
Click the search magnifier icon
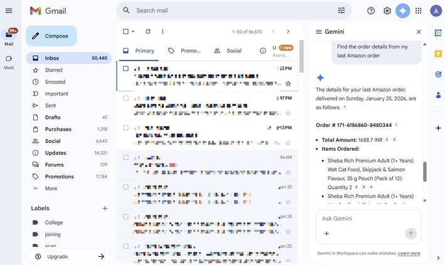(126, 11)
